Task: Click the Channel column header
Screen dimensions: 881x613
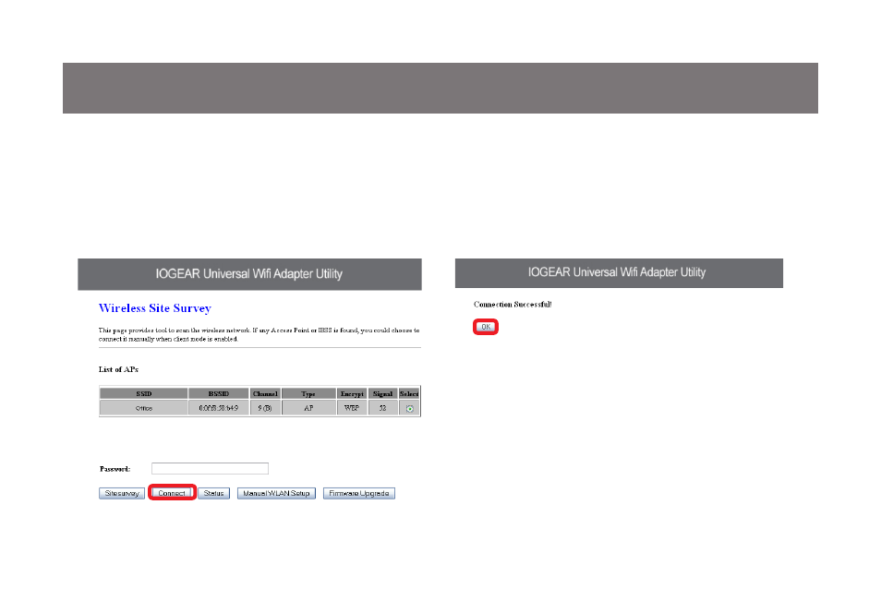Action: [265, 393]
